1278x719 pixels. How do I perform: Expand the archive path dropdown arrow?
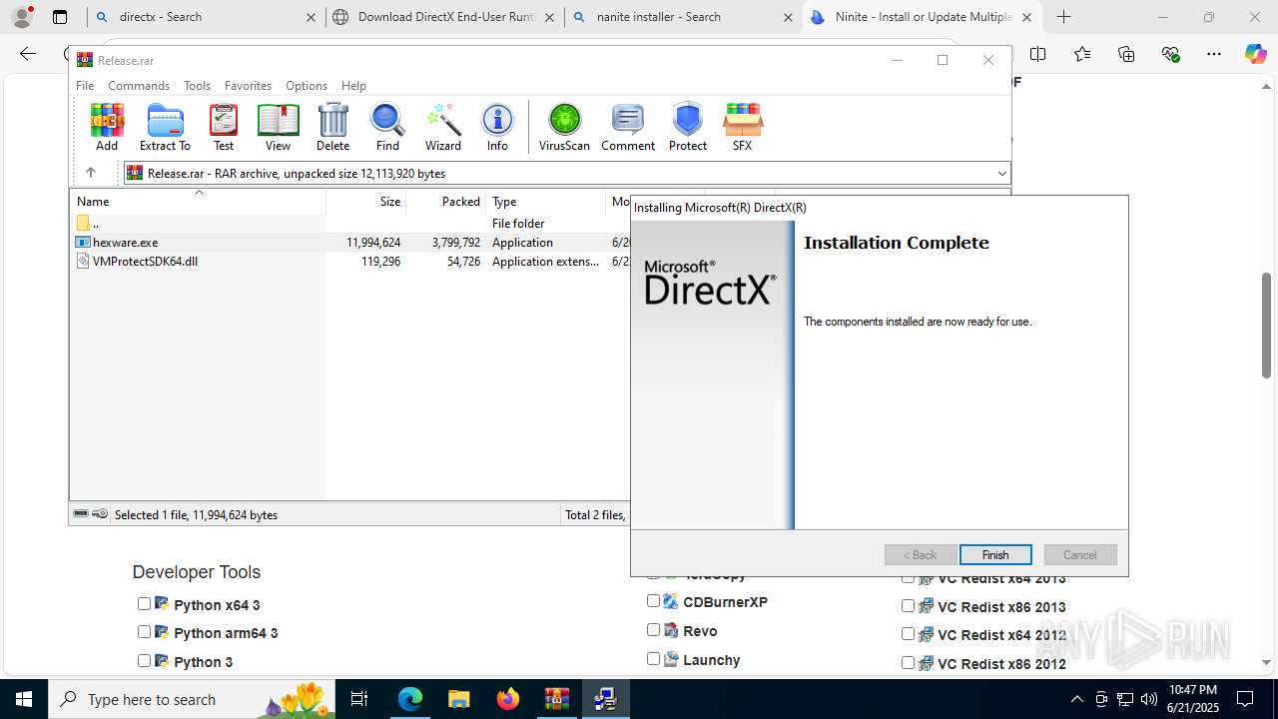1001,174
